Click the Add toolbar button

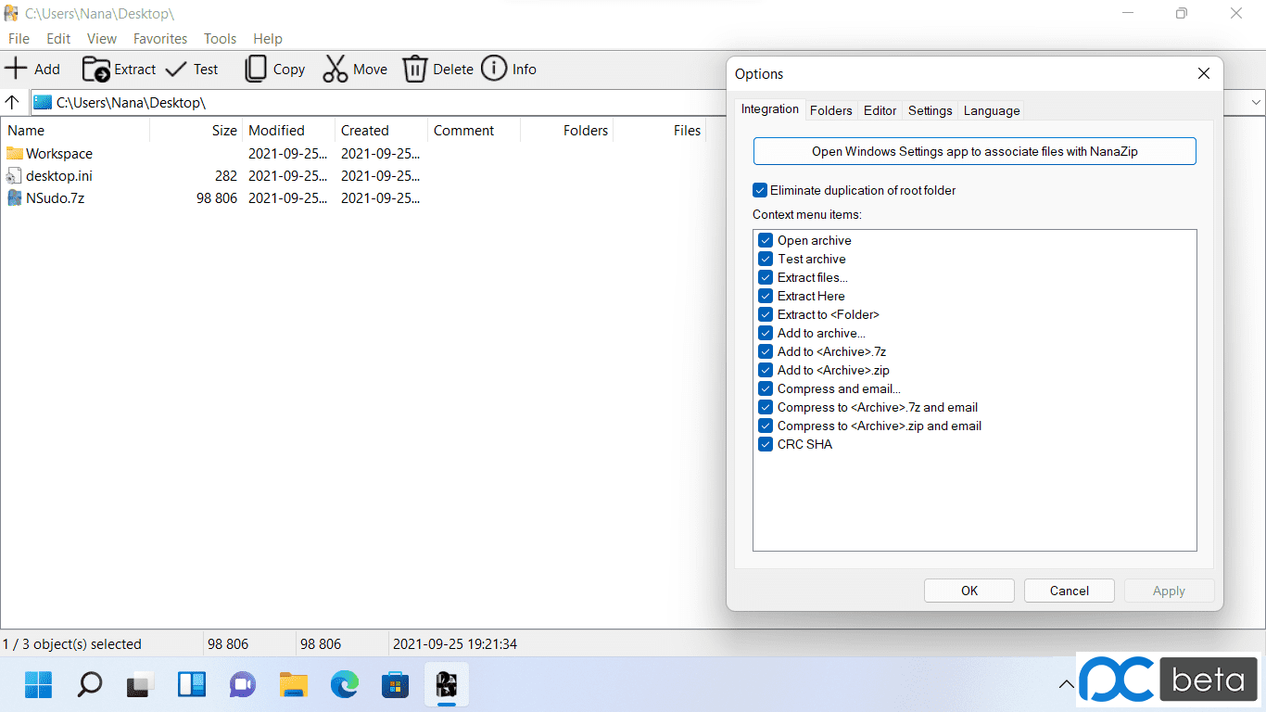click(x=32, y=69)
